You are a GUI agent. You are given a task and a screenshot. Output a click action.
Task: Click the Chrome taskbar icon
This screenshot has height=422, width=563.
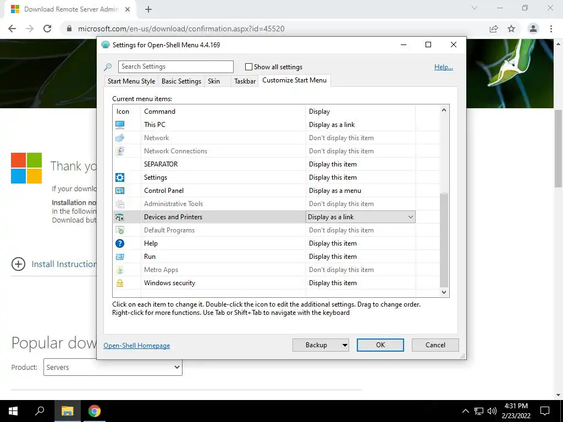pos(95,411)
